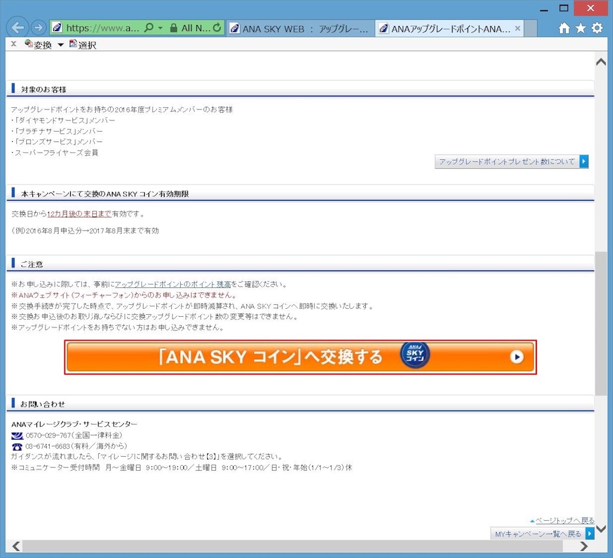The height and width of the screenshot is (558, 613).
Task: Click the 「ANA SKY コイン」へ交換する orange button
Action: [301, 357]
